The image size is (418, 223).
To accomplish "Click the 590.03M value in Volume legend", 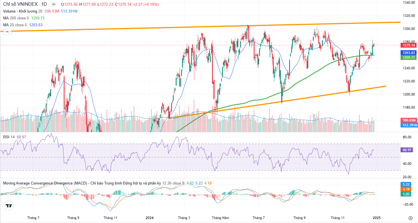I will [51, 11].
